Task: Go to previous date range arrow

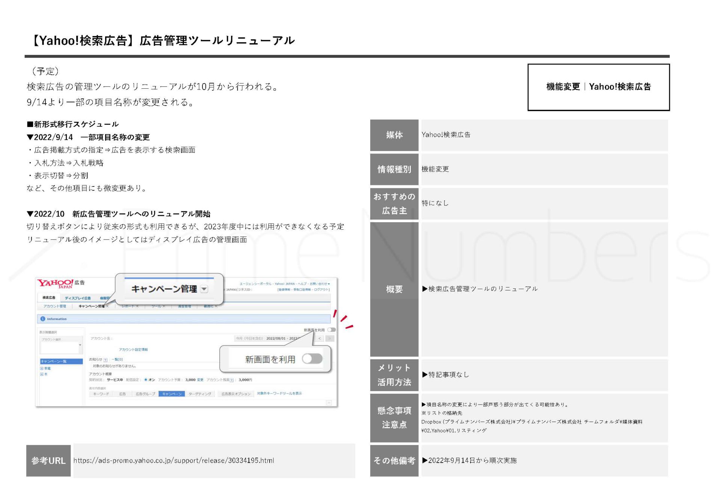Action: click(320, 338)
